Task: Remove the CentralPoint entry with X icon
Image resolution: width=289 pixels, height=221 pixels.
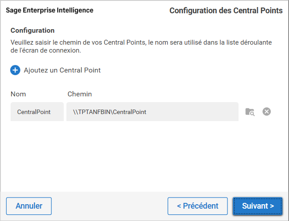Action: coord(266,112)
